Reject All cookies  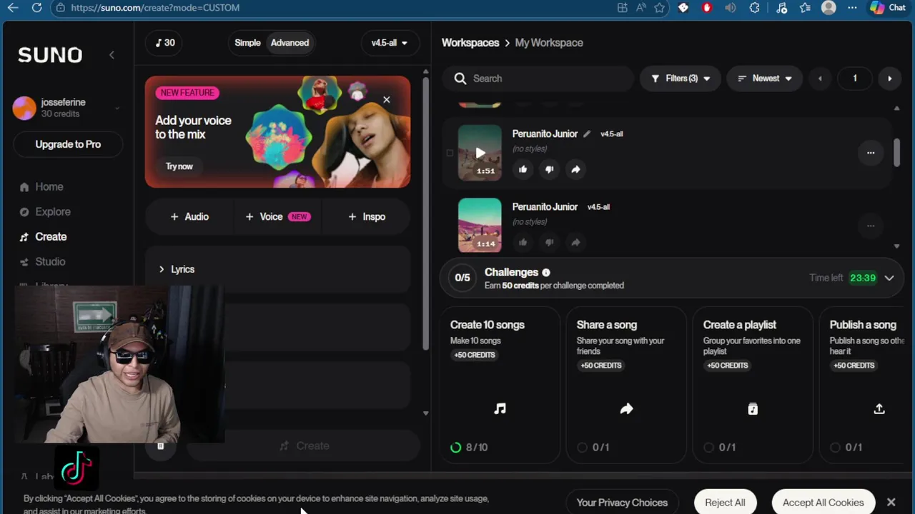[x=725, y=503]
